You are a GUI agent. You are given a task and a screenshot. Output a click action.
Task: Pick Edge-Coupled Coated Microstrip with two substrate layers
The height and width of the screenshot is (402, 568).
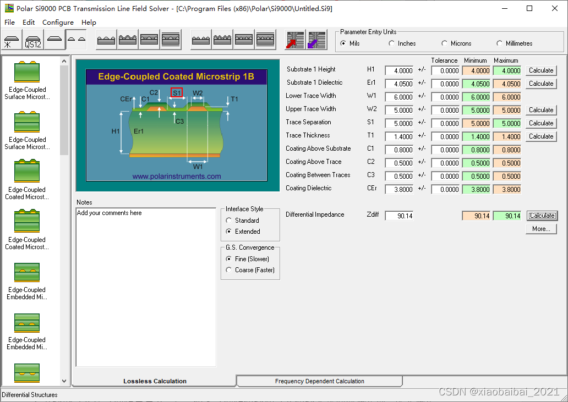pos(27,230)
